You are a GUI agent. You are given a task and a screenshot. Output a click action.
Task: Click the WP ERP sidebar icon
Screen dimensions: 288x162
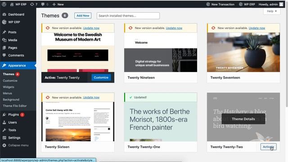[x=4, y=22]
